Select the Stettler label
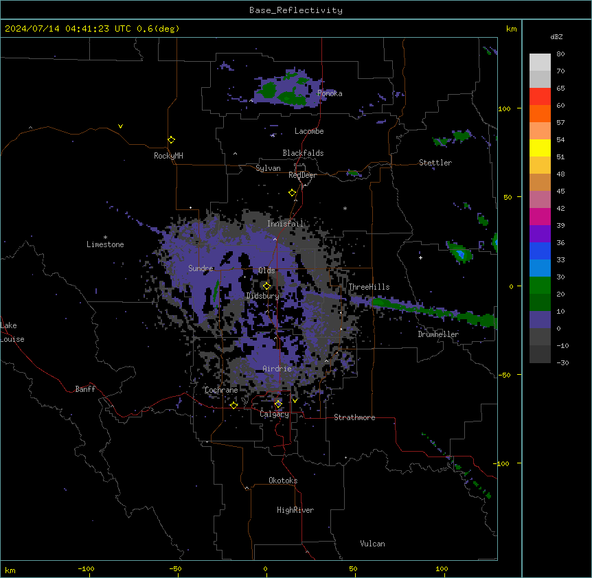Image resolution: width=592 pixels, height=578 pixels. (435, 163)
